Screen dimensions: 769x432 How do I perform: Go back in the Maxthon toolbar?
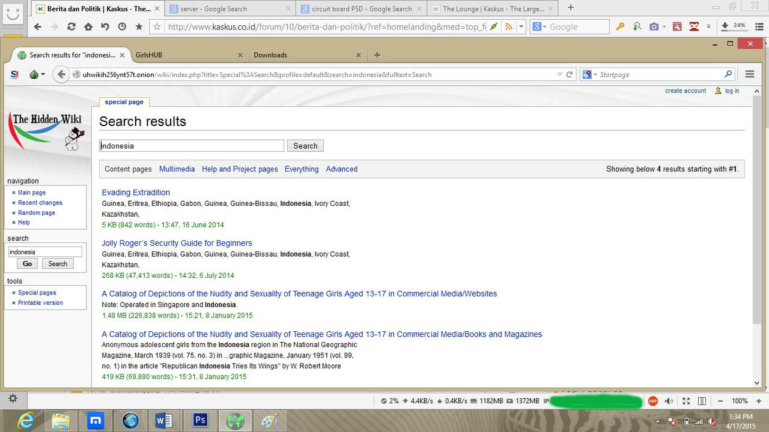point(38,27)
